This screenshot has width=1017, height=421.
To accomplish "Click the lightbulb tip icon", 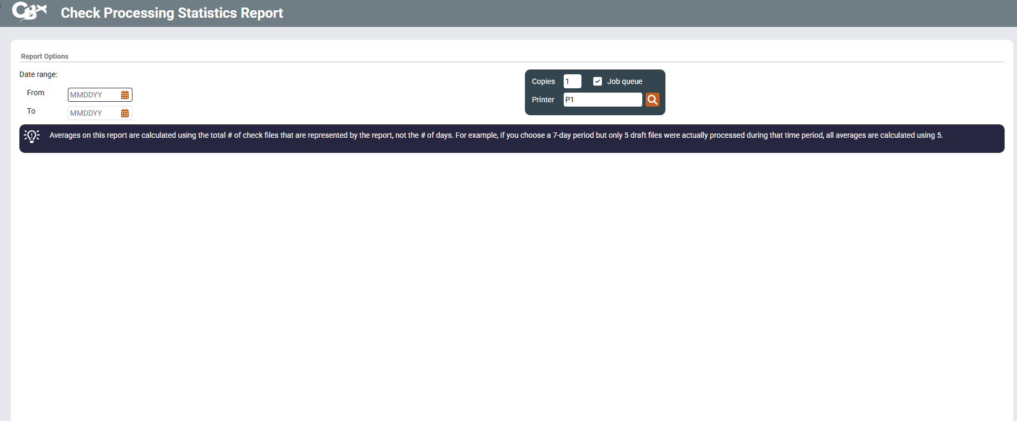I will point(32,136).
